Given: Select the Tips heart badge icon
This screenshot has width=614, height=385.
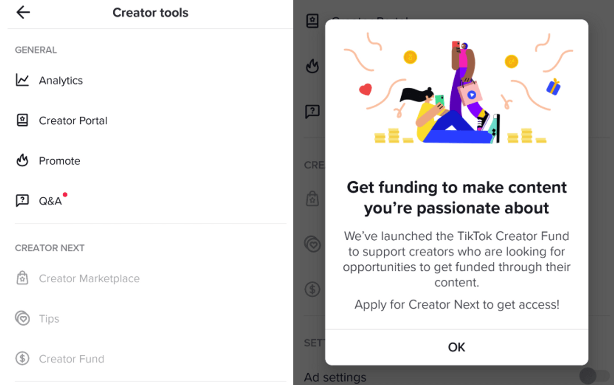Looking at the screenshot, I should tap(22, 318).
